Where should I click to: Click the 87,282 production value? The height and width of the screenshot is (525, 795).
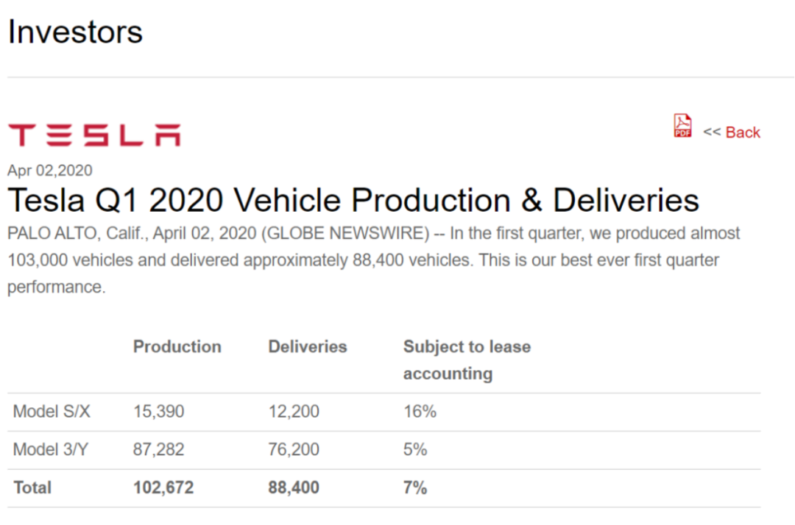coord(159,449)
